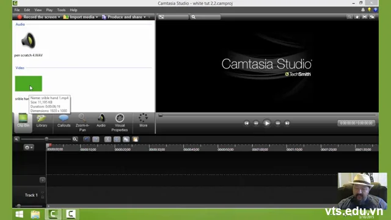Open preview zoom search dropdown

pos(205,17)
